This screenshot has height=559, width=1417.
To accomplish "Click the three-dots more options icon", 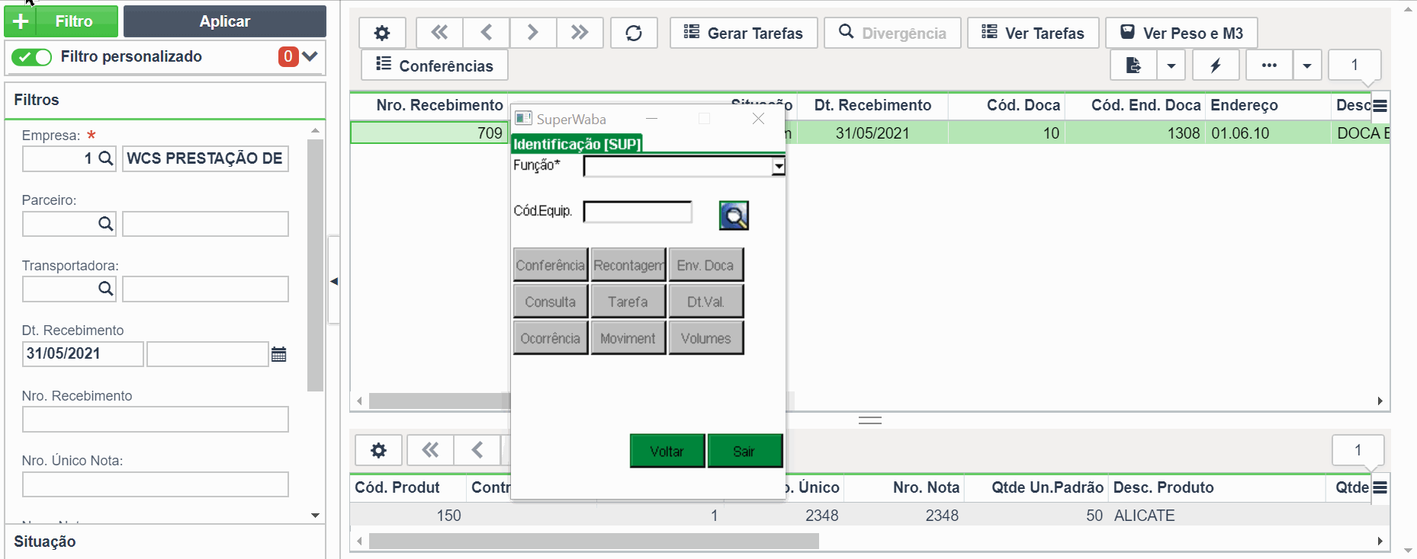I will tap(1269, 65).
